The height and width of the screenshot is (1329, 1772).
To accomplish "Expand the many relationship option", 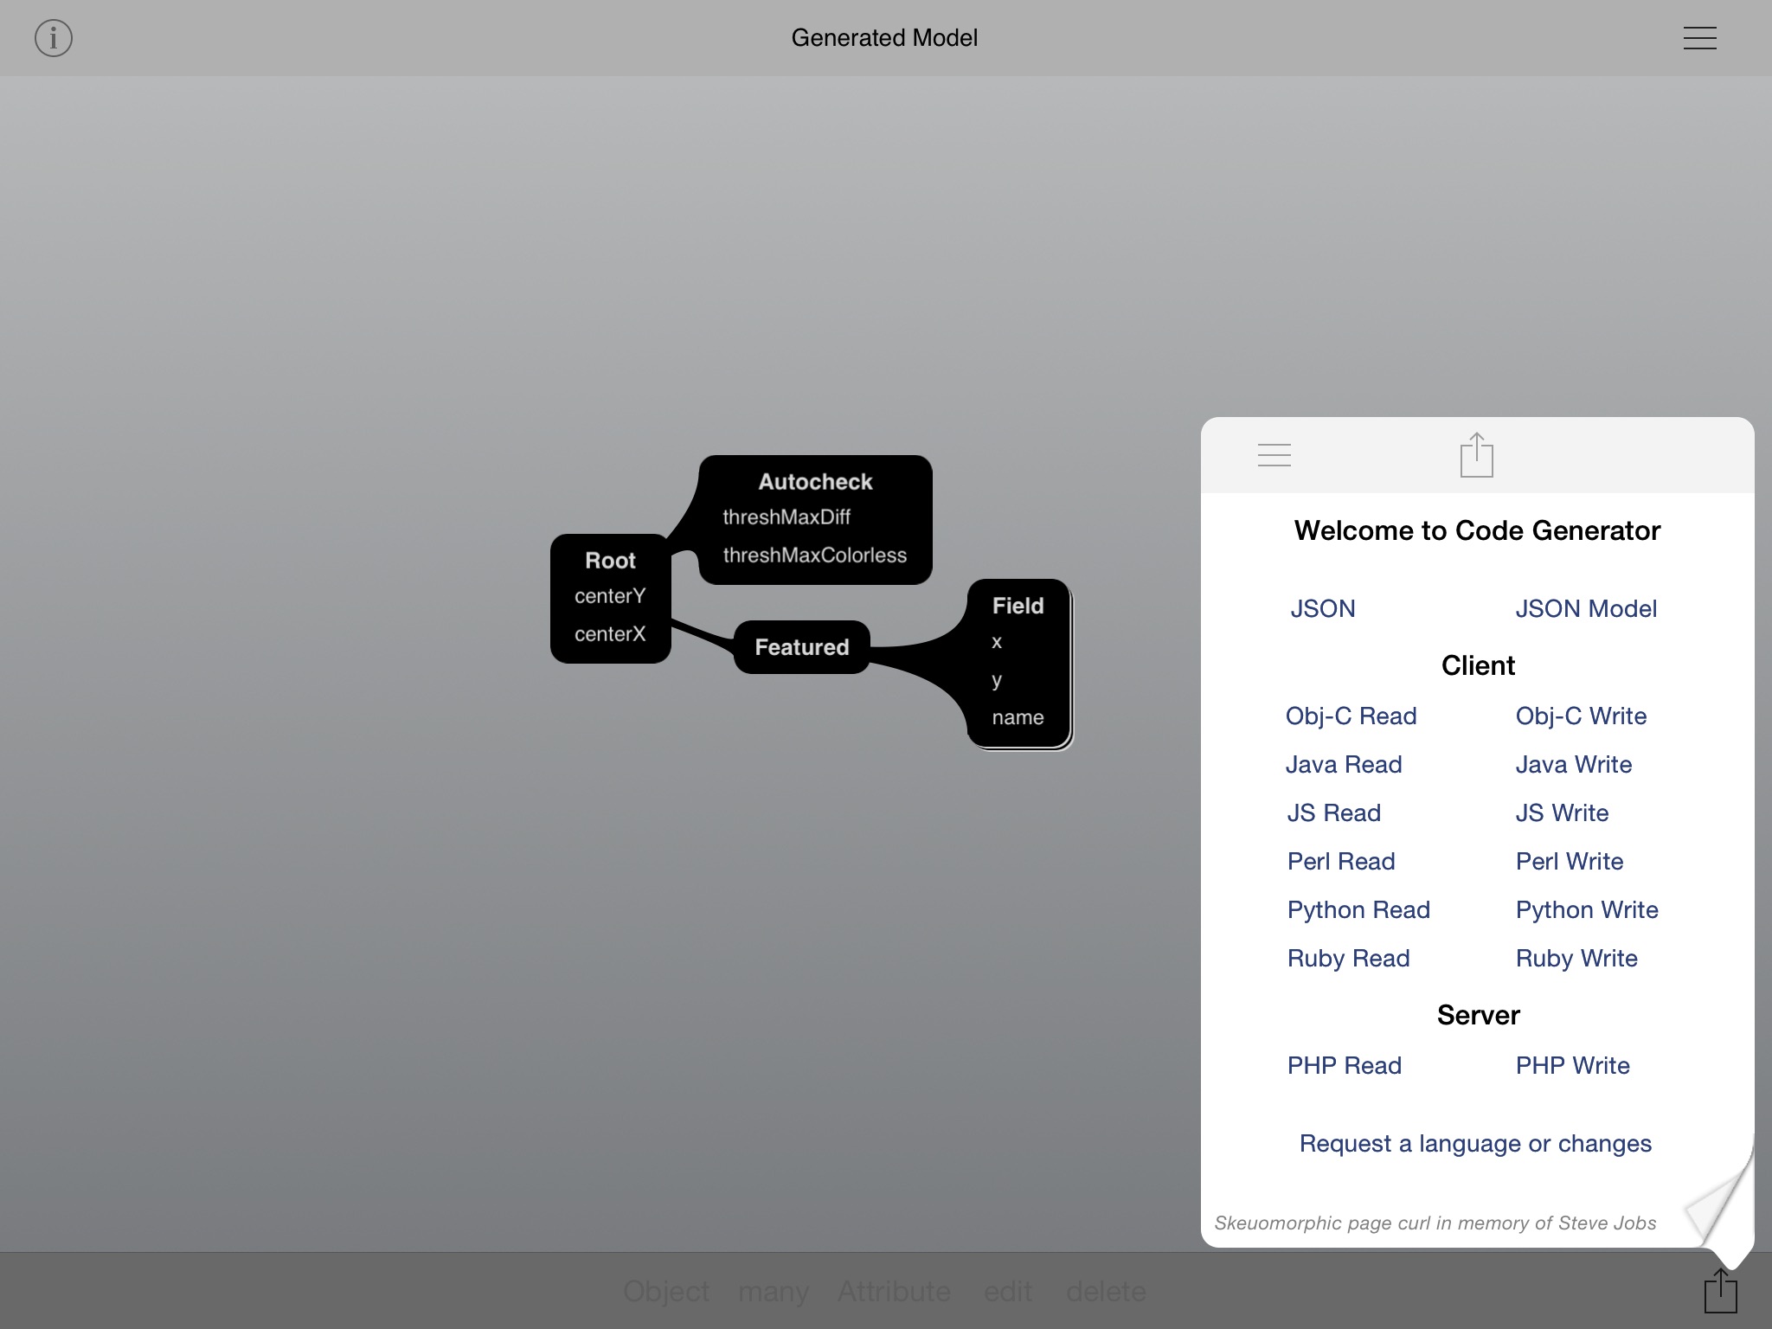I will tap(774, 1291).
